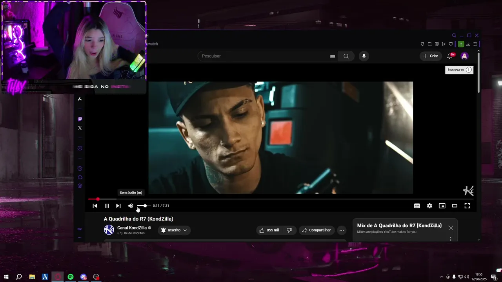Dislike the video with thumbs-down
This screenshot has height=282, width=502.
coord(289,230)
